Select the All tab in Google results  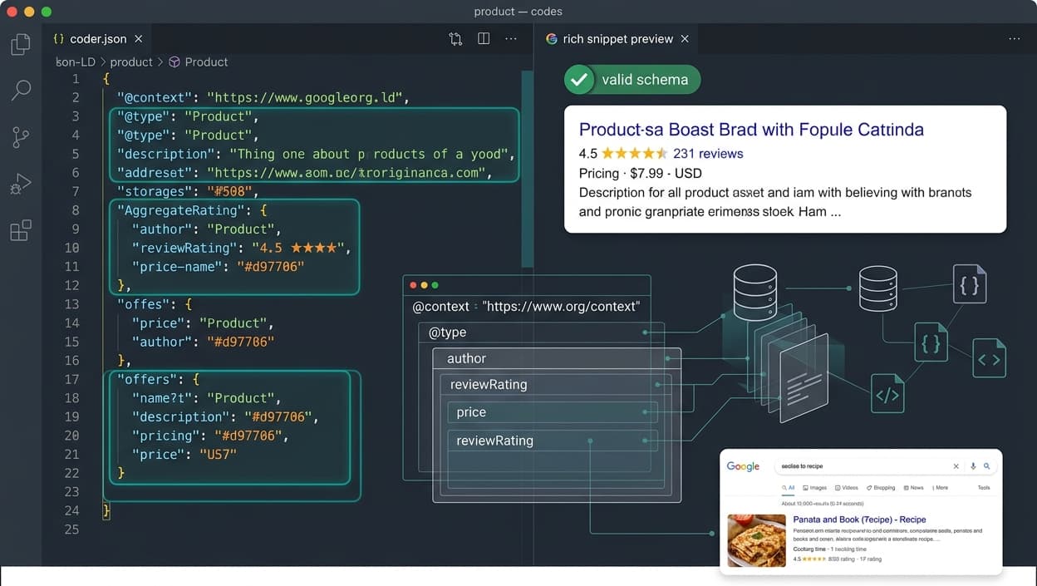[789, 488]
